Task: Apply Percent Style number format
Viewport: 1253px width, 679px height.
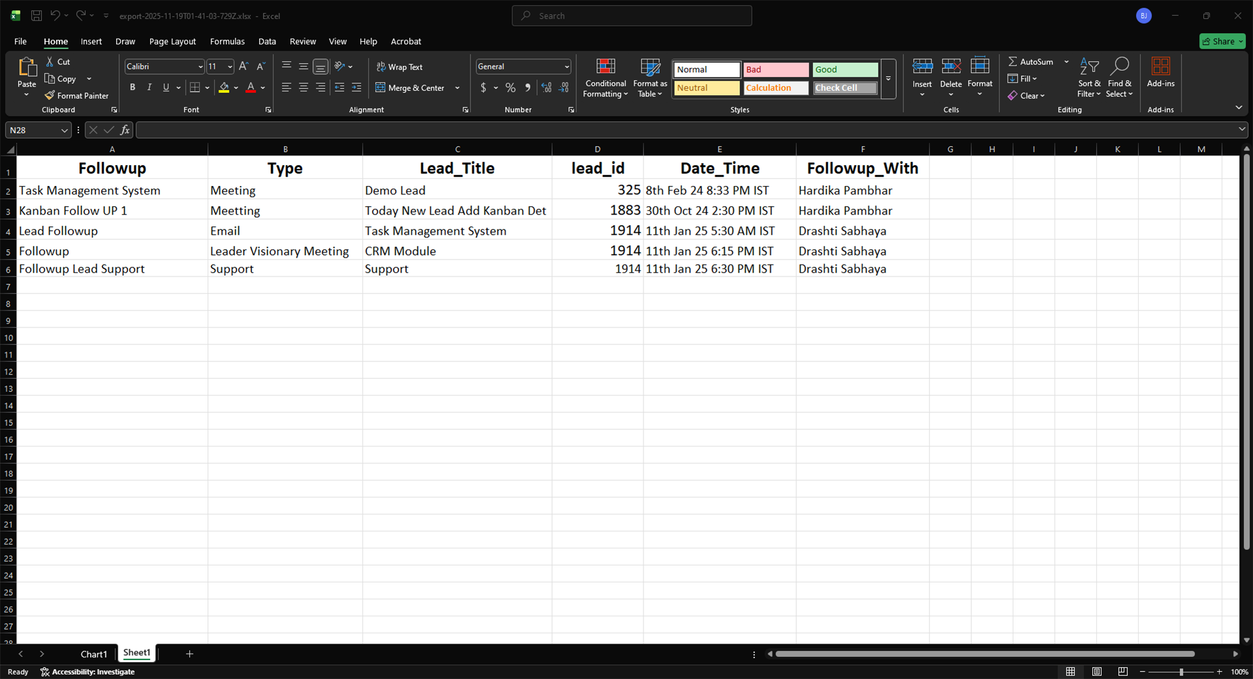Action: [x=510, y=88]
